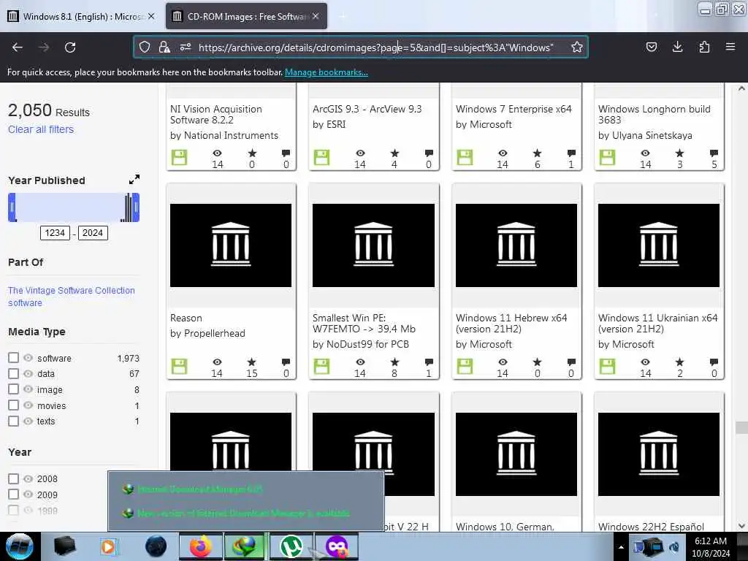Viewport: 748px width, 561px height.
Task: Open the tracking protection shield icon
Action: click(145, 47)
